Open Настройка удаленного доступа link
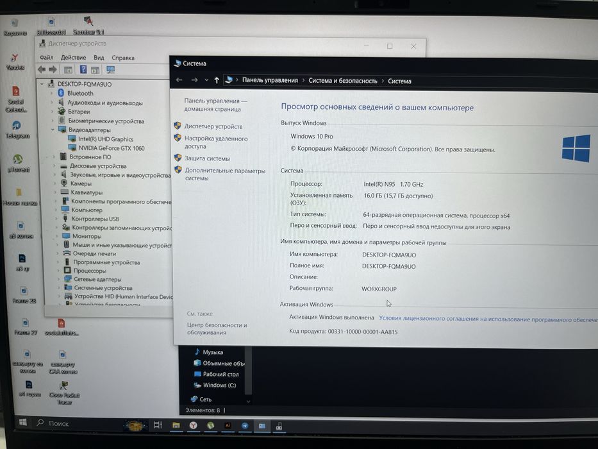The width and height of the screenshot is (598, 449). coord(216,142)
